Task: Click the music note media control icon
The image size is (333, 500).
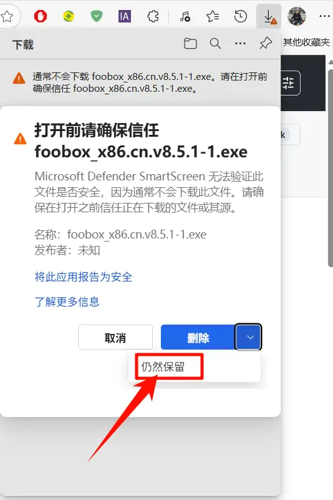Action: point(185,16)
